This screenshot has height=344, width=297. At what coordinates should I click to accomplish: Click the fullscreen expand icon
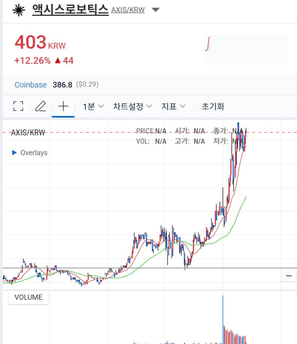(18, 106)
